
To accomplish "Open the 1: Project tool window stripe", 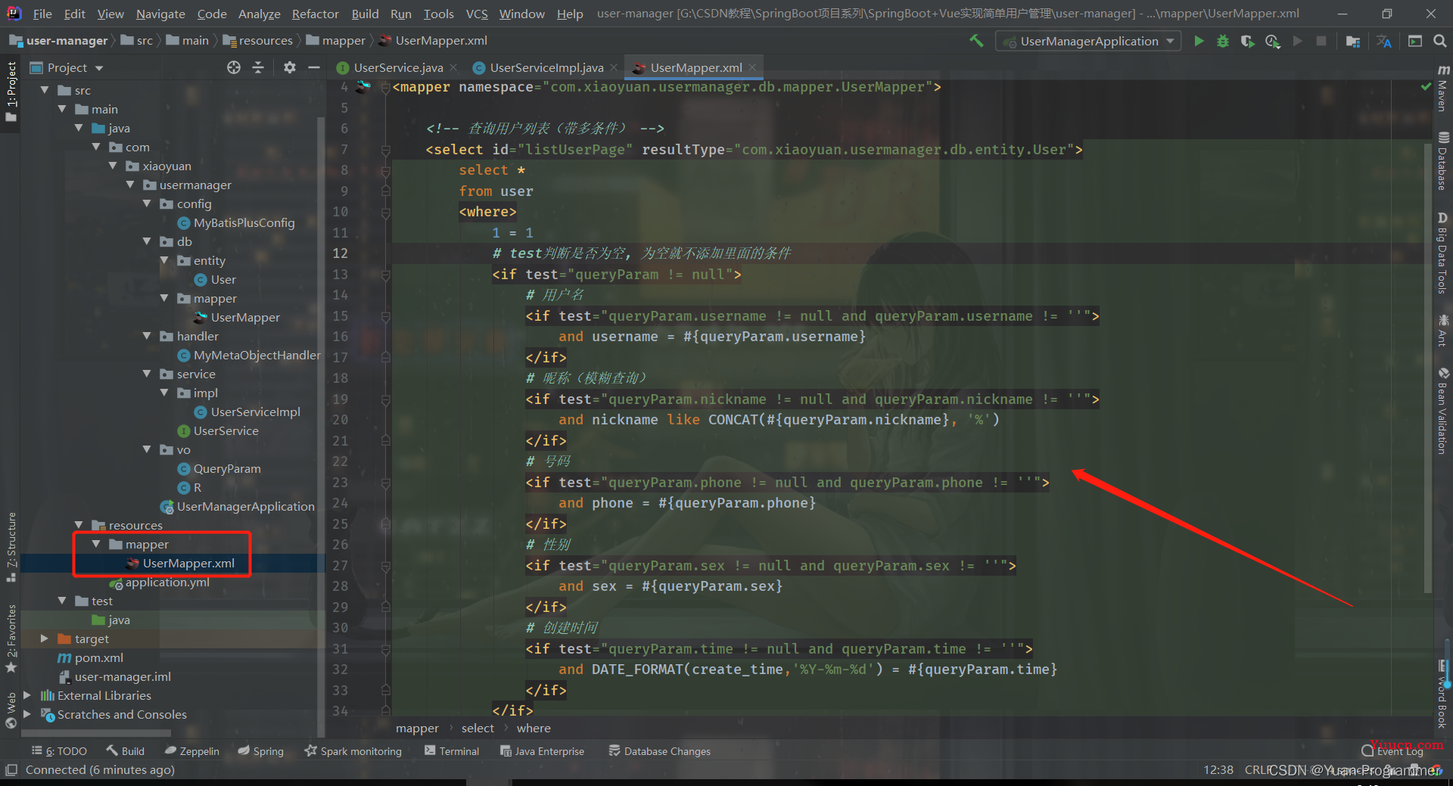I will pyautogui.click(x=11, y=92).
